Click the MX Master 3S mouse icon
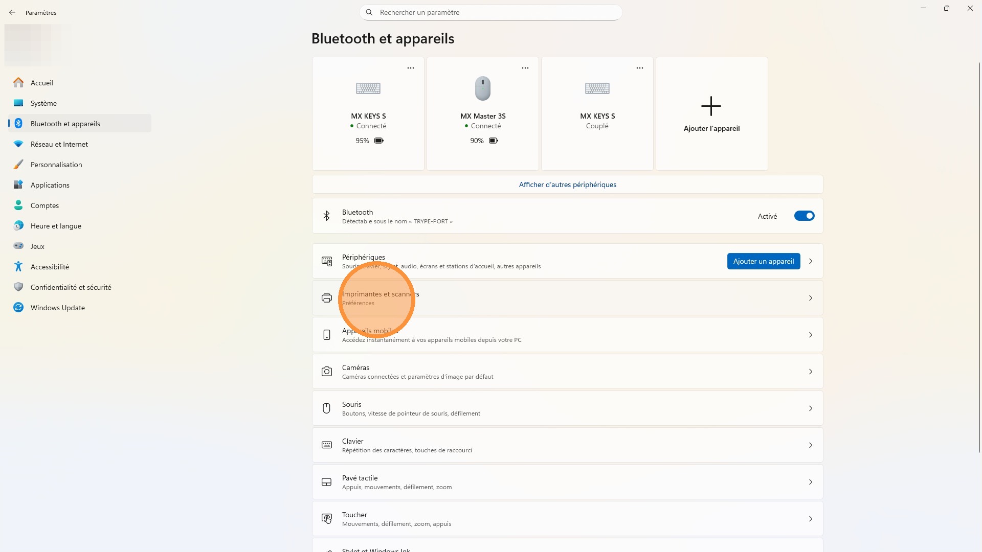Image resolution: width=982 pixels, height=552 pixels. 482,88
